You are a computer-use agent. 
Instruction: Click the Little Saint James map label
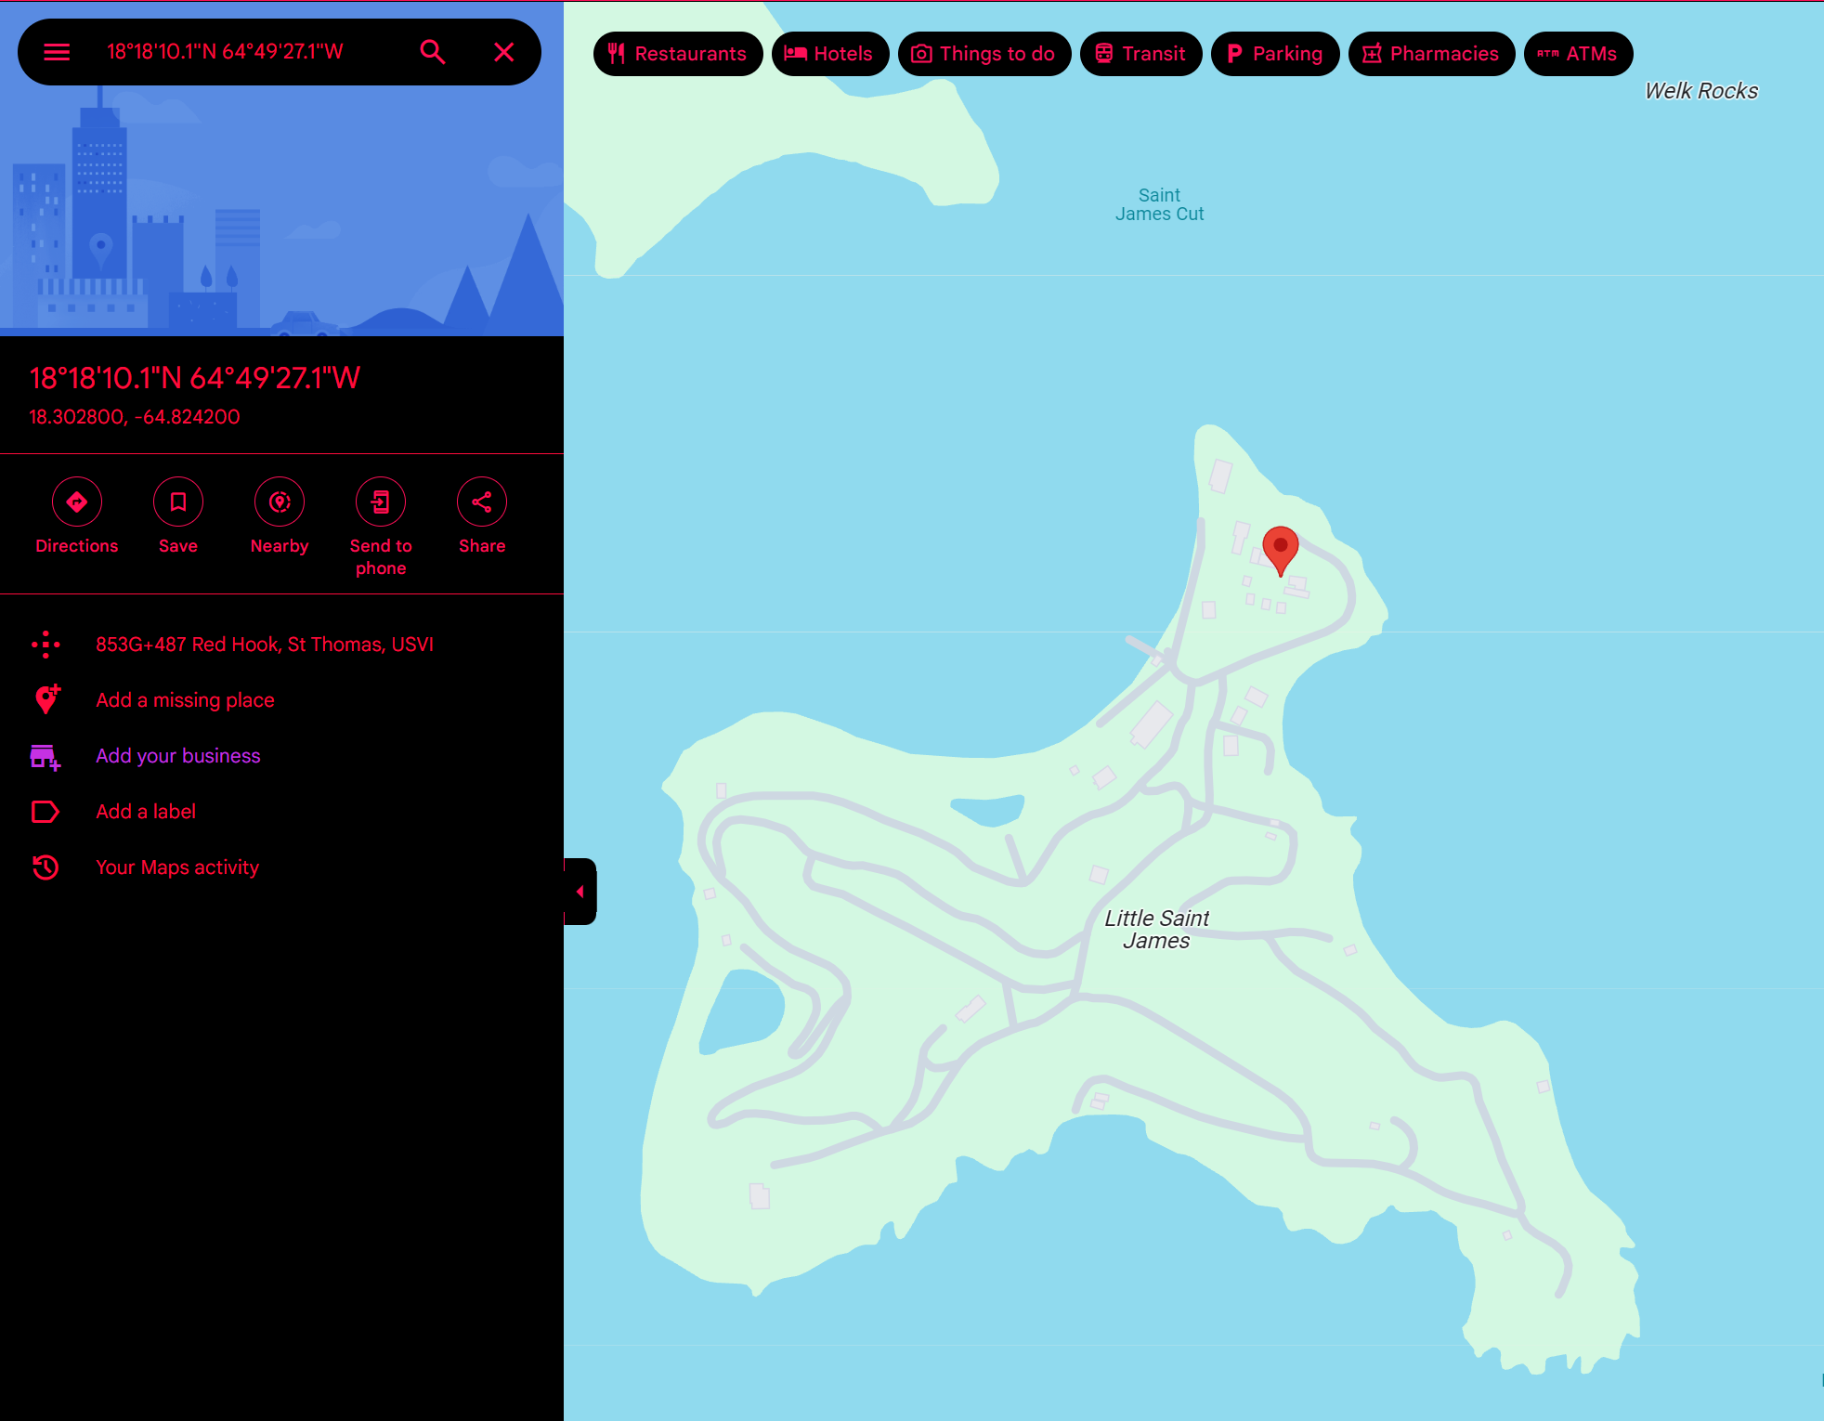point(1156,929)
